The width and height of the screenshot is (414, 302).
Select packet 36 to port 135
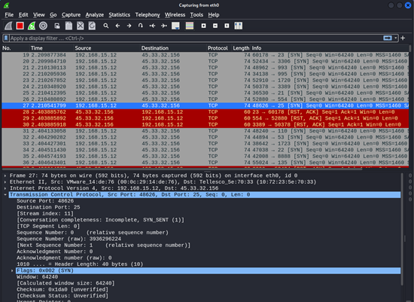pyautogui.click(x=205, y=163)
